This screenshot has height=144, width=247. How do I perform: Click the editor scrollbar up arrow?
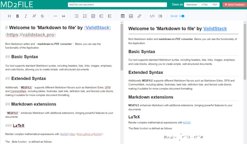122,23
